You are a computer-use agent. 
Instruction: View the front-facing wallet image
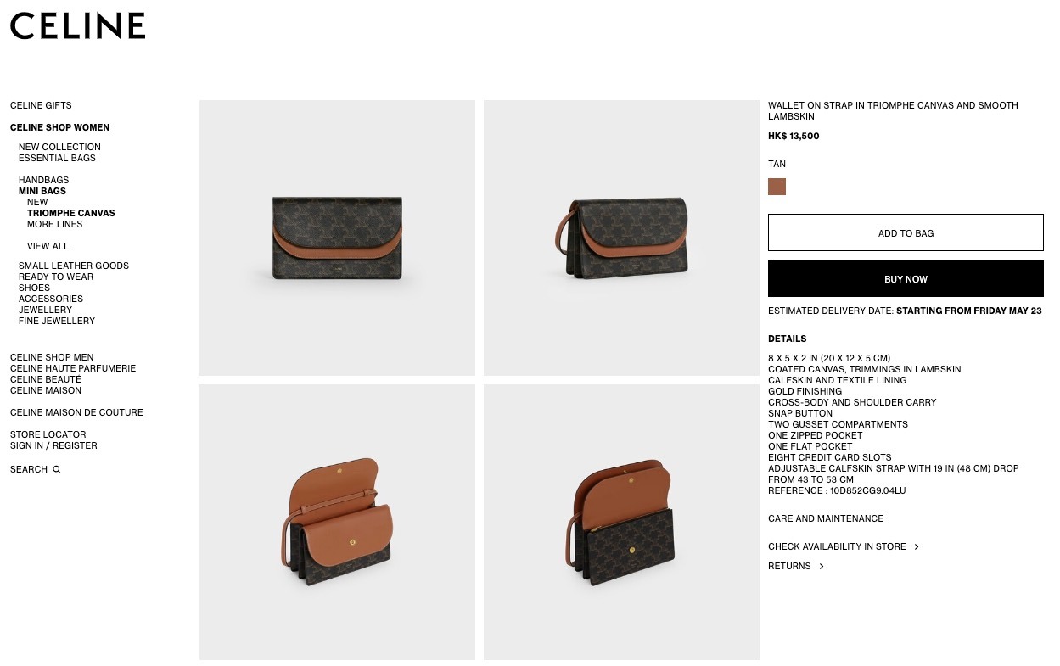pyautogui.click(x=337, y=238)
